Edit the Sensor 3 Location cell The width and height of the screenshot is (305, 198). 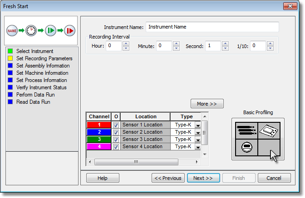click(145, 140)
